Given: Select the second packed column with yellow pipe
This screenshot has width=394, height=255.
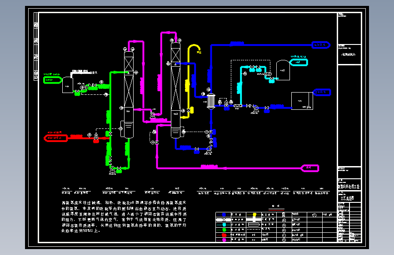Looking at the screenshot, I should pos(175,90).
